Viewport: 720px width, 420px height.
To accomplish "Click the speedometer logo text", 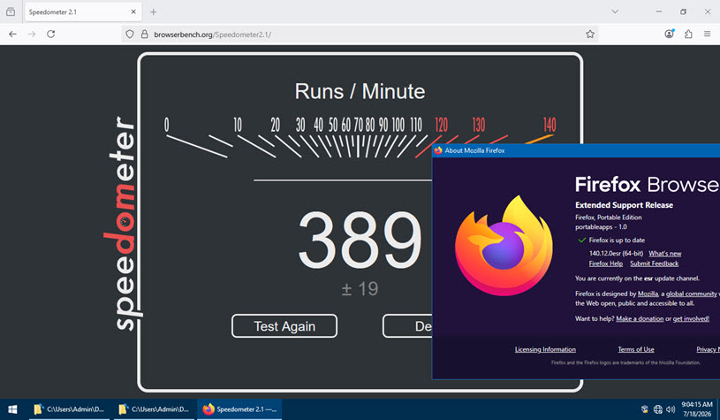I will tap(122, 223).
